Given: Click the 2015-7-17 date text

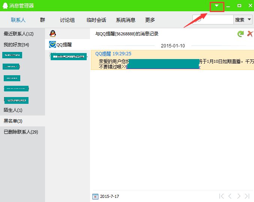Looking at the screenshot, I should click(110, 196).
